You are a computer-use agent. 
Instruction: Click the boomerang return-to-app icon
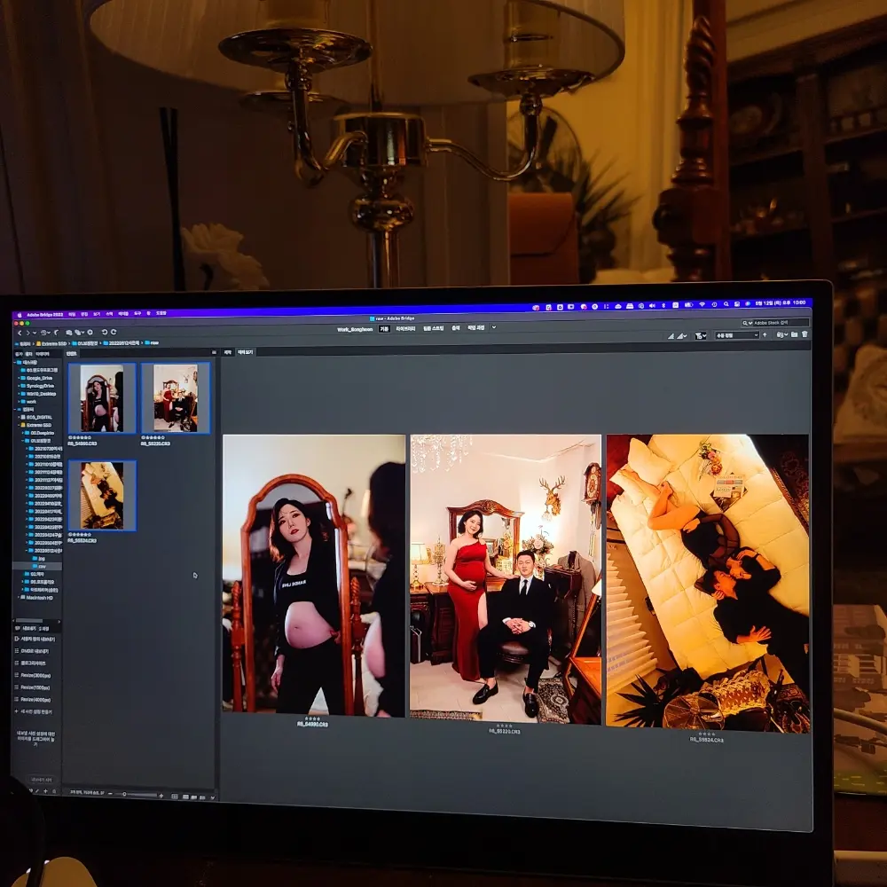tap(57, 333)
